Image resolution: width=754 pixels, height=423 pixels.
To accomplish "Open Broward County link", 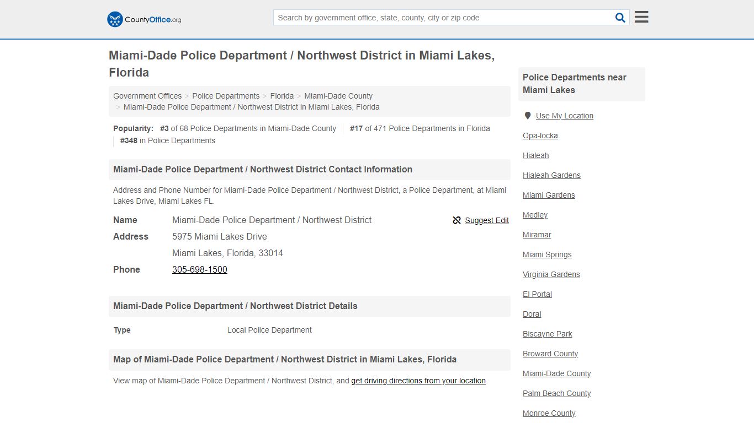I will pos(550,354).
